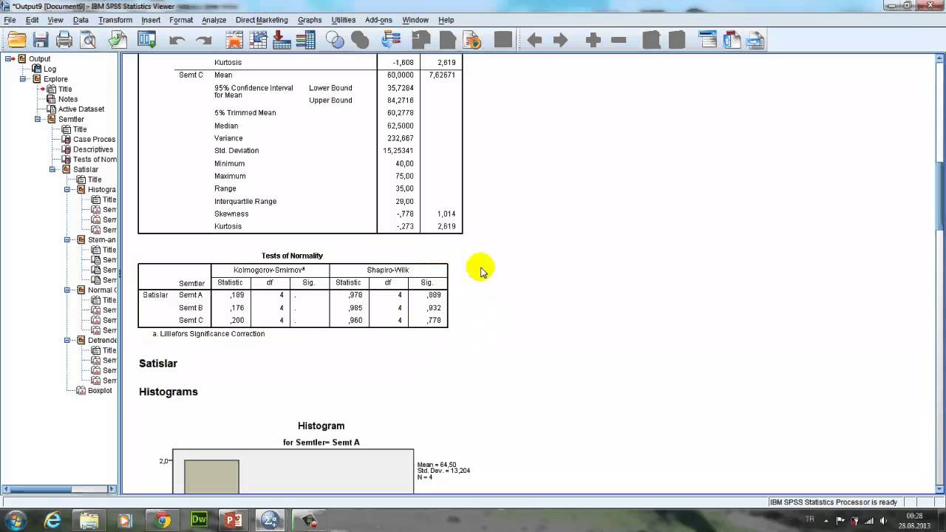Click the Tests of Normality table title
The height and width of the screenshot is (532, 946).
pyautogui.click(x=292, y=256)
